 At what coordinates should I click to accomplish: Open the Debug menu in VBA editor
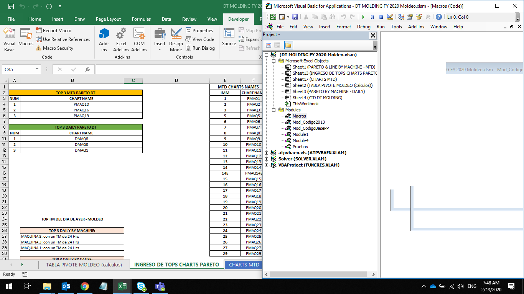(364, 27)
